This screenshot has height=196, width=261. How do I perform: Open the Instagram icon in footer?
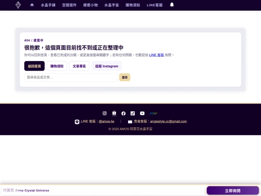point(104,113)
